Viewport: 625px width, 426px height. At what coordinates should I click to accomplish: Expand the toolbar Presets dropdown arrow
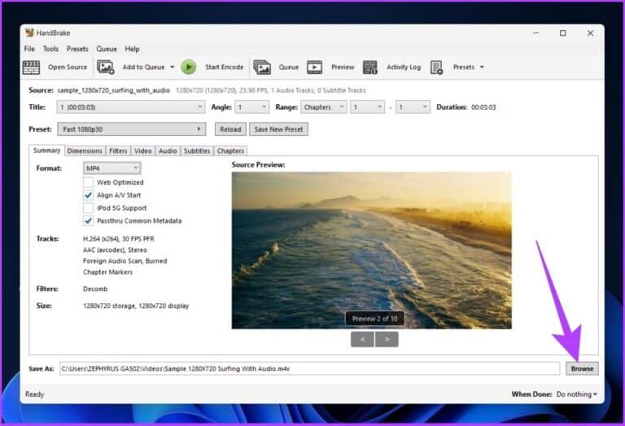pos(482,67)
